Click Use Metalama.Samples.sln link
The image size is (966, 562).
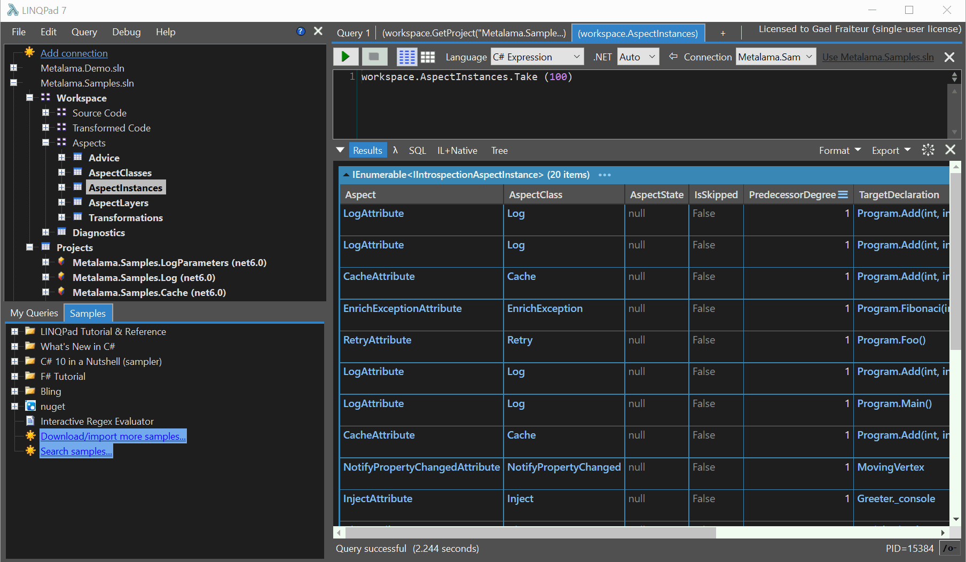[878, 57]
